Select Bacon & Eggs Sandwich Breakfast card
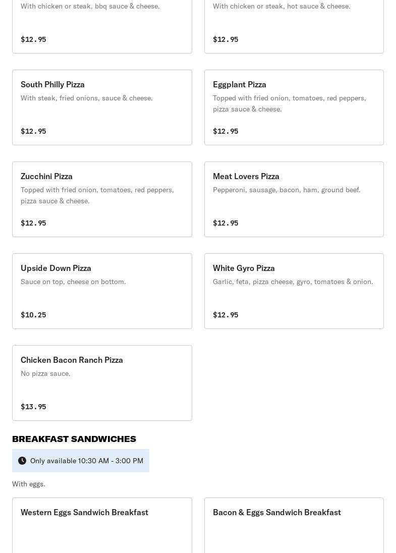 [x=294, y=525]
